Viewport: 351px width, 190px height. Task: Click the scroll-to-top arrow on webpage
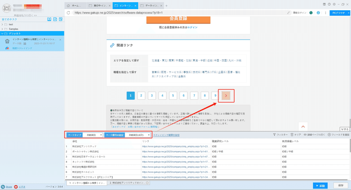pos(303,127)
